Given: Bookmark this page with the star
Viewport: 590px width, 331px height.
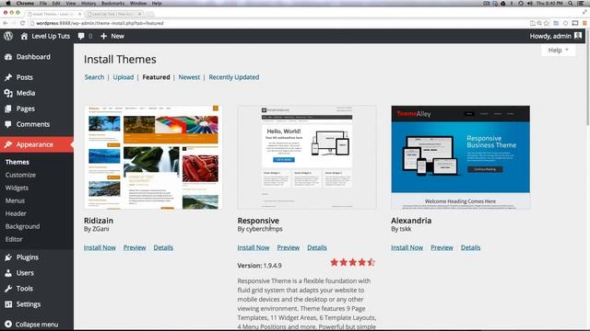Looking at the screenshot, I should coord(547,23).
